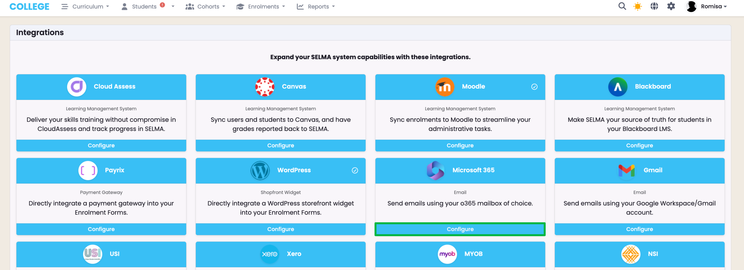Click the search magnifier icon
The width and height of the screenshot is (744, 270).
622,6
